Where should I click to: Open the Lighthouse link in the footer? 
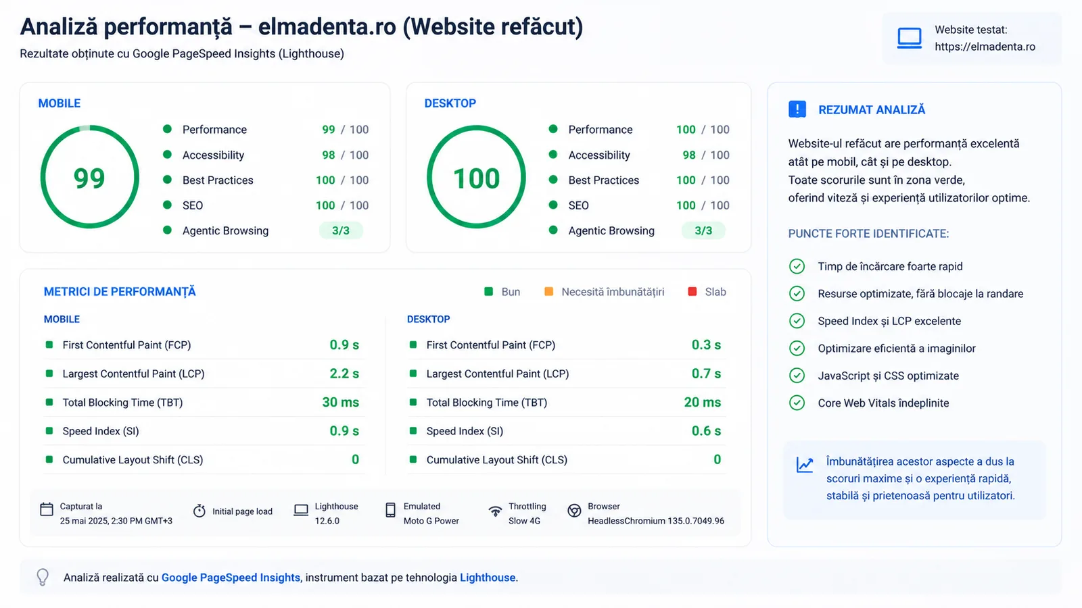pos(488,578)
